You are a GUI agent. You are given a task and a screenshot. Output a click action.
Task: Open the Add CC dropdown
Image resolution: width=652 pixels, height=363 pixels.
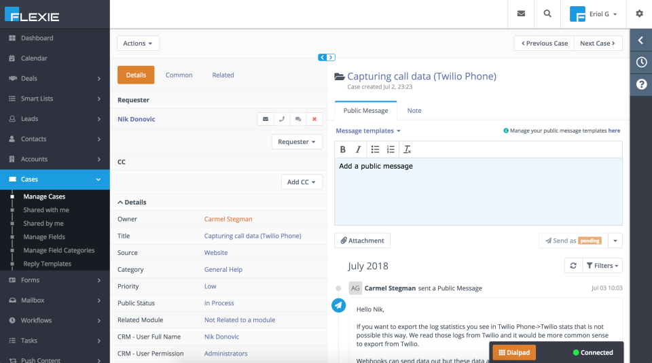302,182
